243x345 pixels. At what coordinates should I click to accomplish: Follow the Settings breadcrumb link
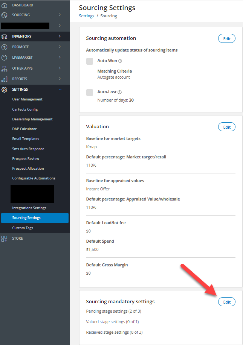click(86, 16)
